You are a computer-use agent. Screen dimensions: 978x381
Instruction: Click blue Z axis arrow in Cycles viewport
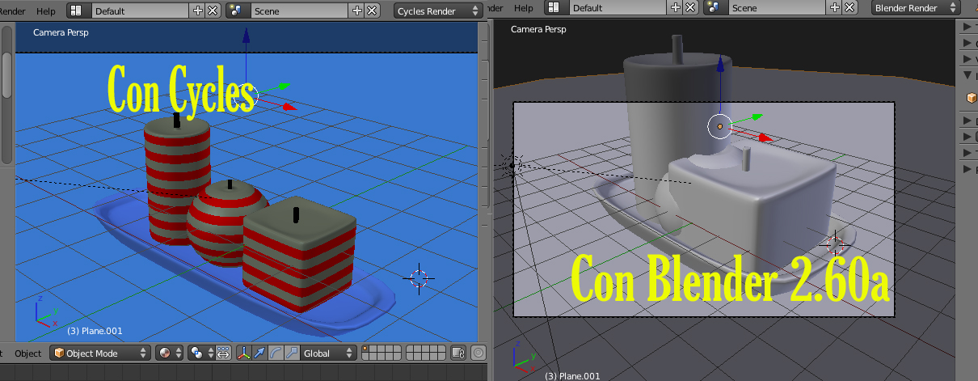coord(246,34)
